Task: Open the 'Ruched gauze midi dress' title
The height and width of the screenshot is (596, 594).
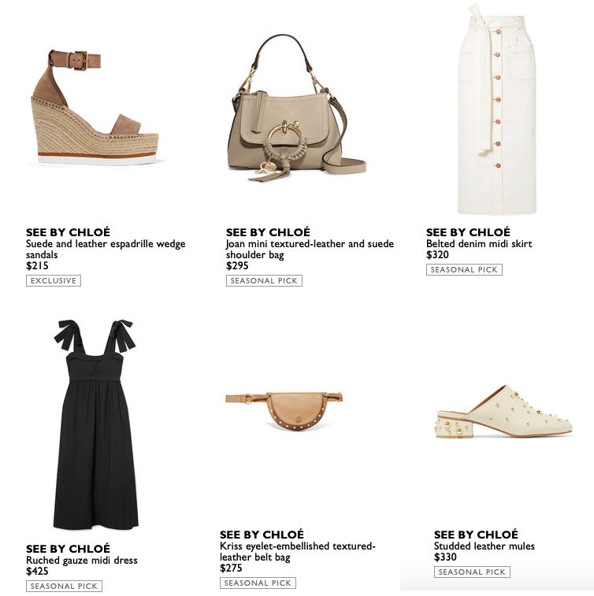Action: pyautogui.click(x=82, y=561)
